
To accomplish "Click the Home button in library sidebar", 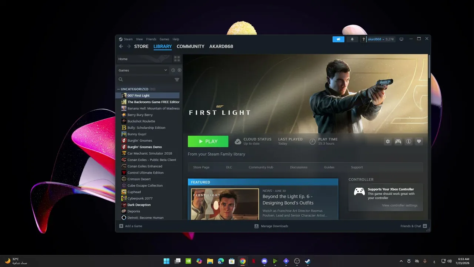I will click(x=144, y=59).
